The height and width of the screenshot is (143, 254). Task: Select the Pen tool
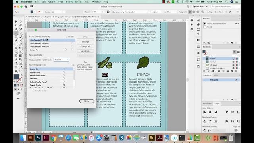16,29
